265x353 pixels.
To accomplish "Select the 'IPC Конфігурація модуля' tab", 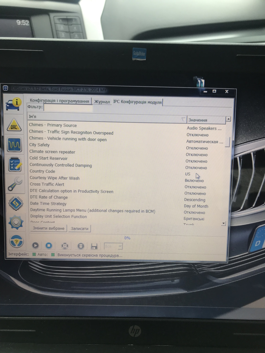I will pyautogui.click(x=137, y=102).
